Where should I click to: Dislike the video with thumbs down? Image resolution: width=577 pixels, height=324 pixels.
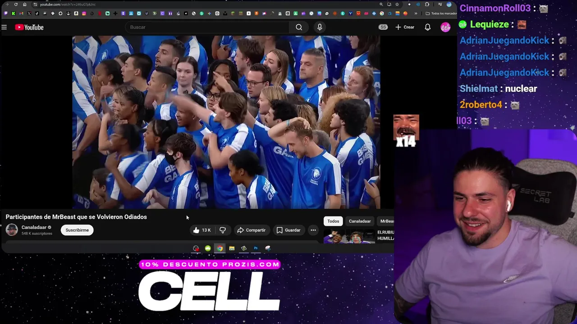(x=223, y=230)
